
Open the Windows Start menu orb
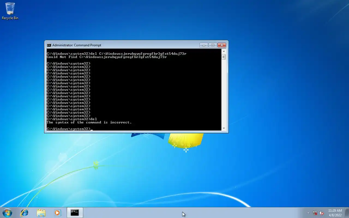tap(7, 213)
